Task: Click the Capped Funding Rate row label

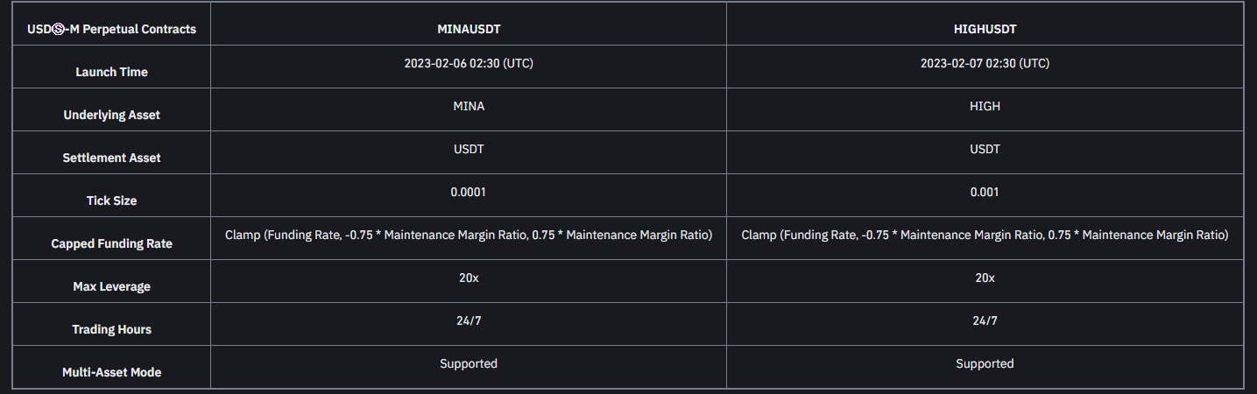Action: [x=111, y=243]
